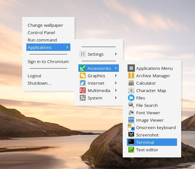Click the System wrench icon
This screenshot has width=195, height=169.
coord(83,98)
